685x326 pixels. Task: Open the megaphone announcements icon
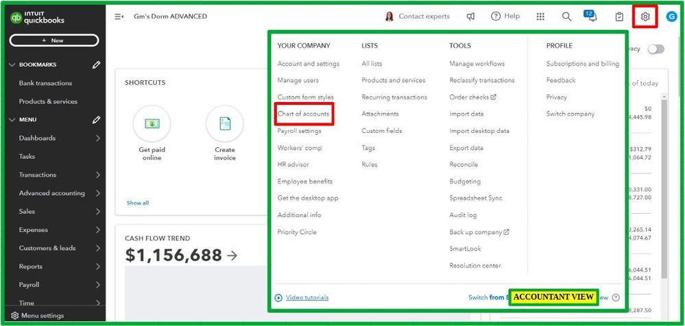tap(470, 16)
